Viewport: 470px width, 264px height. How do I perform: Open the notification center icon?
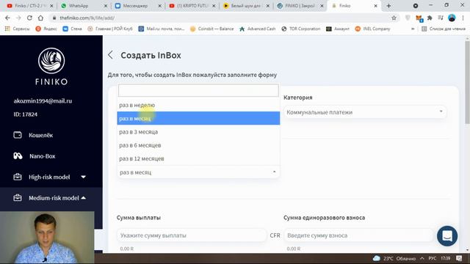(x=459, y=258)
